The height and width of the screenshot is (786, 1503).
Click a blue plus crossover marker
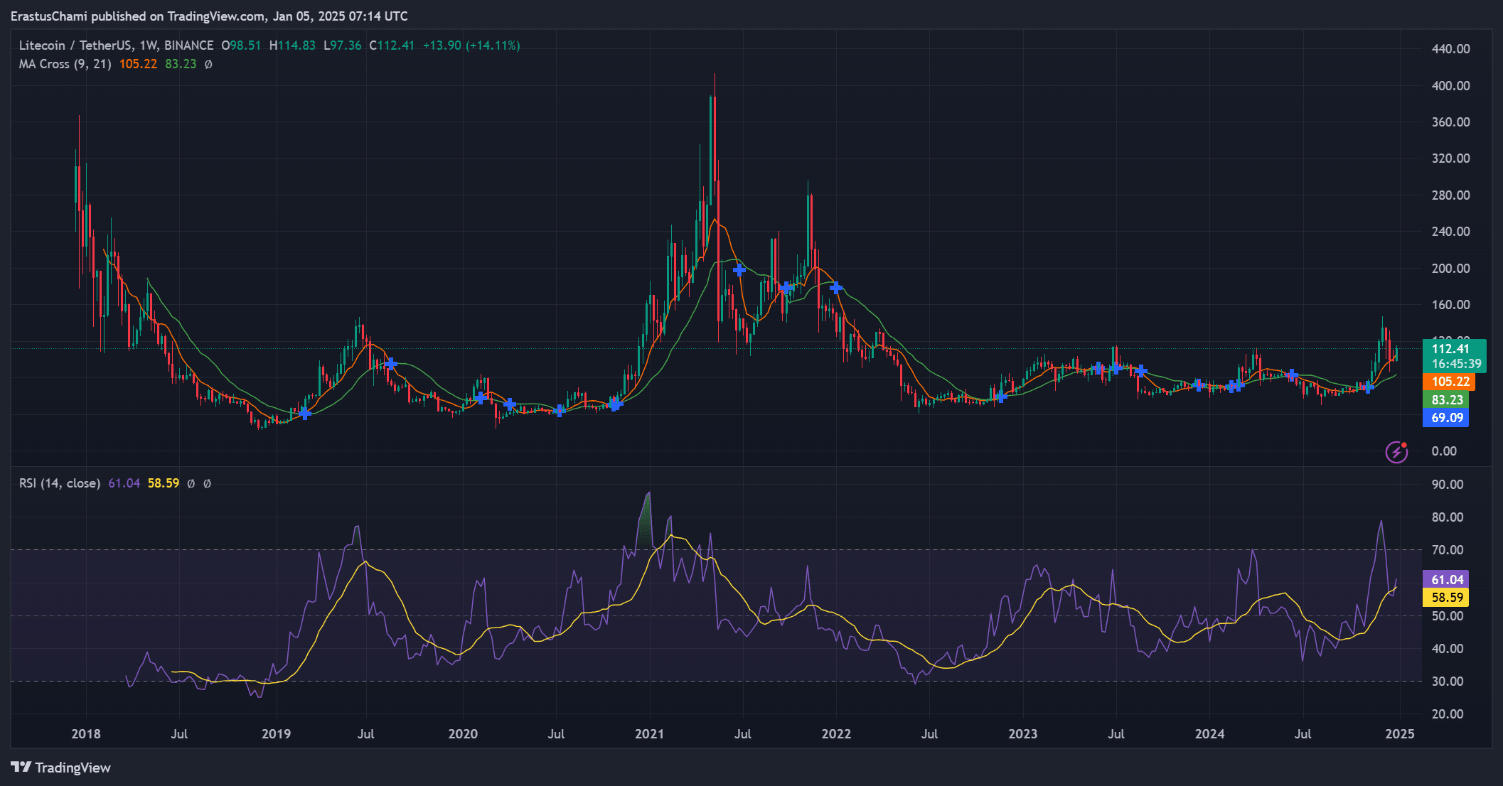[739, 270]
